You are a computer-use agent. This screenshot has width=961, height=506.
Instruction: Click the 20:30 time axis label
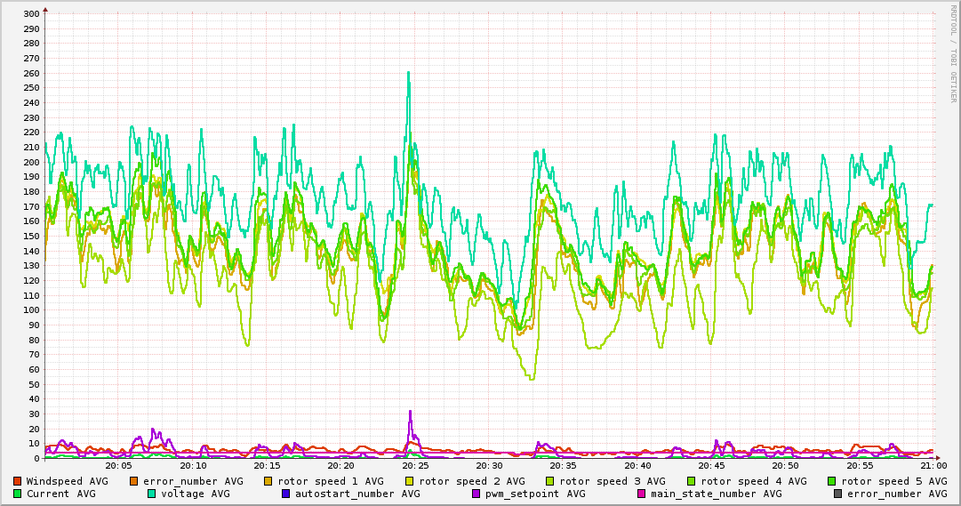click(x=489, y=466)
